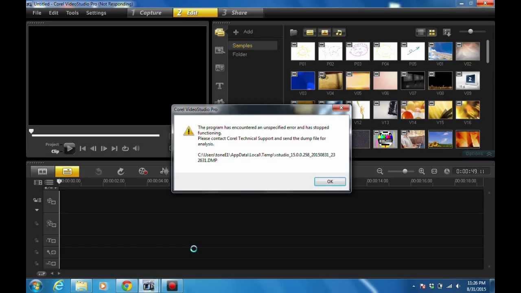This screenshot has height=293, width=521.
Task: Select the P01 sample thumbnail
Action: [x=302, y=51]
